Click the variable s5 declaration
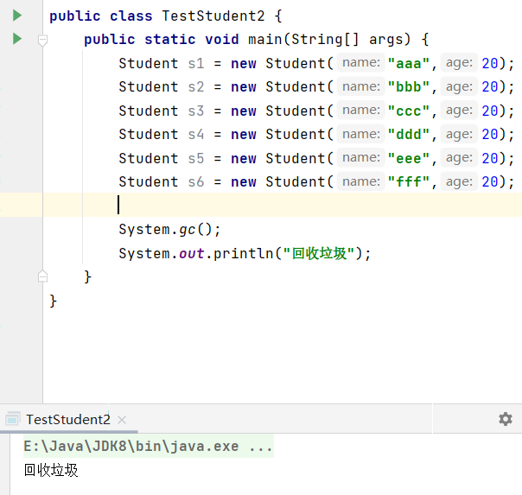Screen dimensions: 522x495 click(x=195, y=158)
